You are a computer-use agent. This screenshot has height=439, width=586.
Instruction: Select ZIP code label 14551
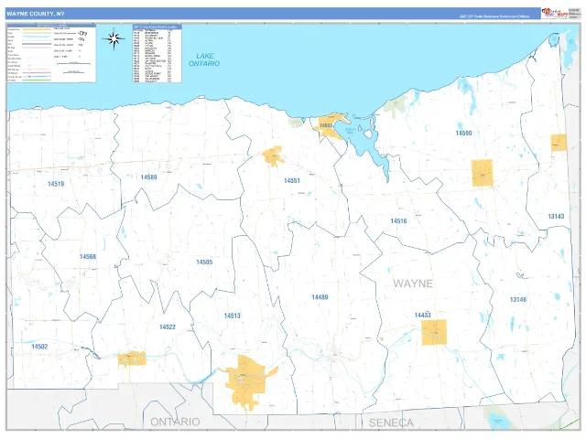(x=292, y=181)
